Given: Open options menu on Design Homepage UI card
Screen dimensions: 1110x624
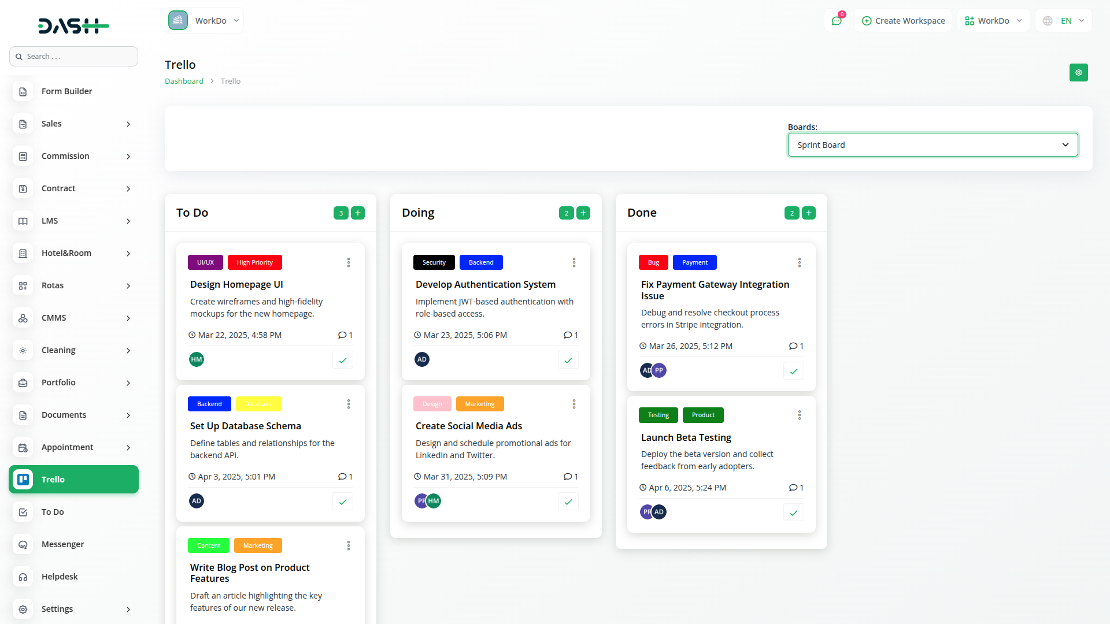Looking at the screenshot, I should pyautogui.click(x=349, y=262).
